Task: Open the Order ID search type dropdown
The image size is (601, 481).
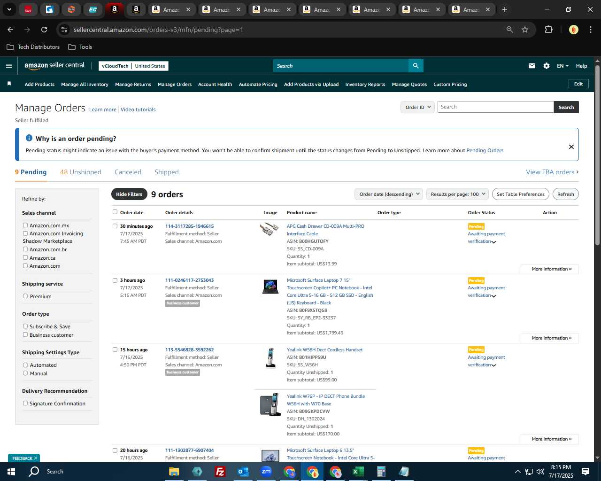Action: [417, 107]
